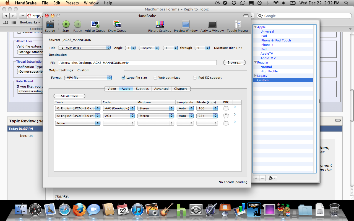The width and height of the screenshot is (354, 221).
Task: Open the Window menu
Action: pyautogui.click(x=91, y=3)
